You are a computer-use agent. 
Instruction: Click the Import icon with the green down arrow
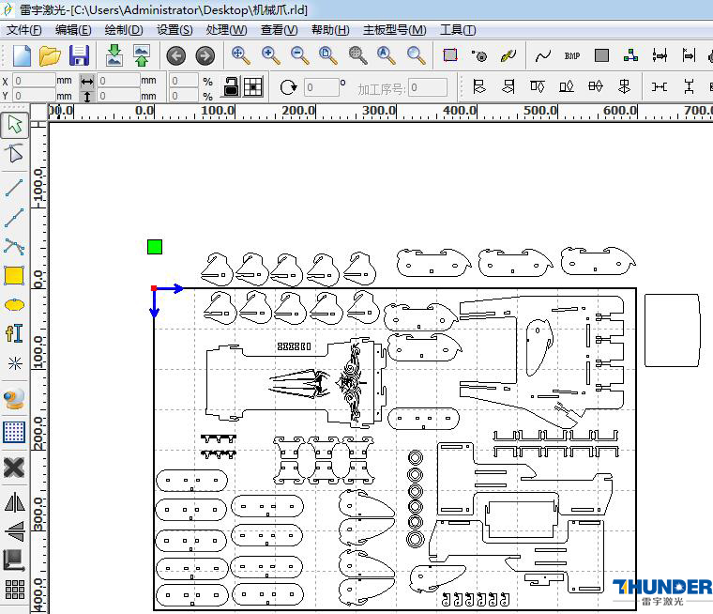coord(114,55)
